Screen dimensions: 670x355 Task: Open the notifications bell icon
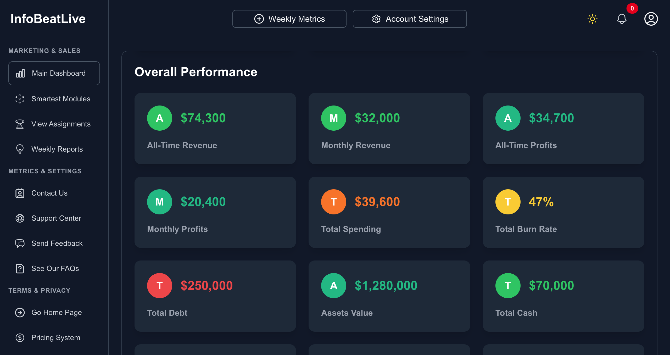622,19
